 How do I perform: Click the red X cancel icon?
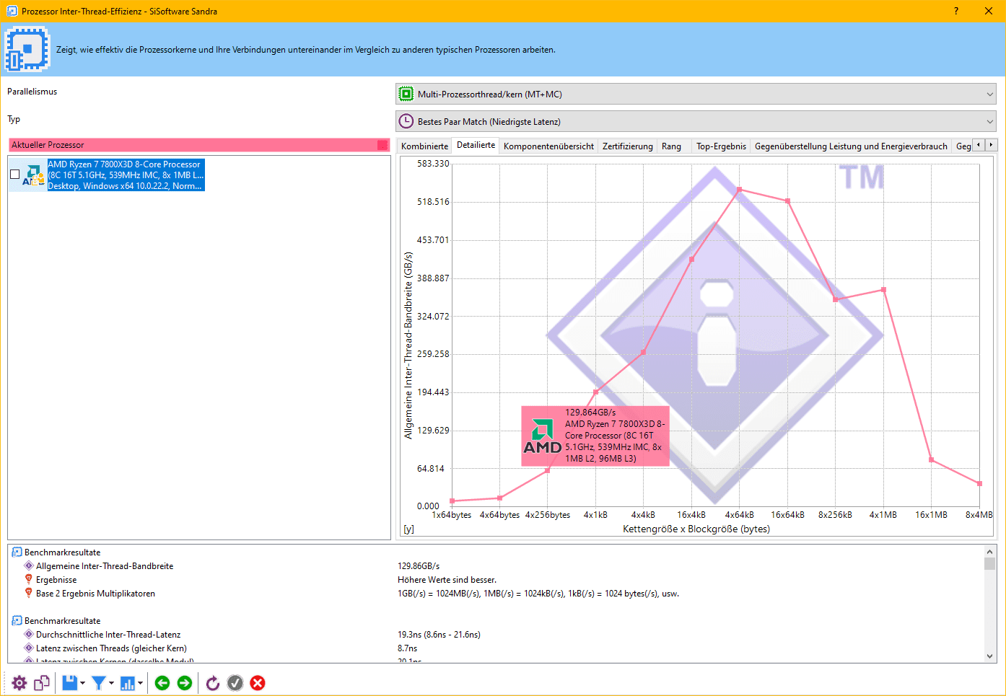click(x=258, y=683)
